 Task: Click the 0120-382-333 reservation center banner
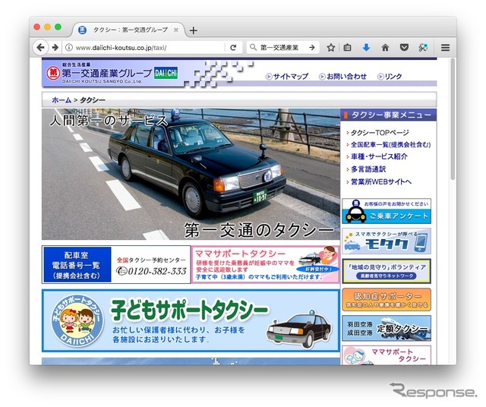[x=151, y=266]
